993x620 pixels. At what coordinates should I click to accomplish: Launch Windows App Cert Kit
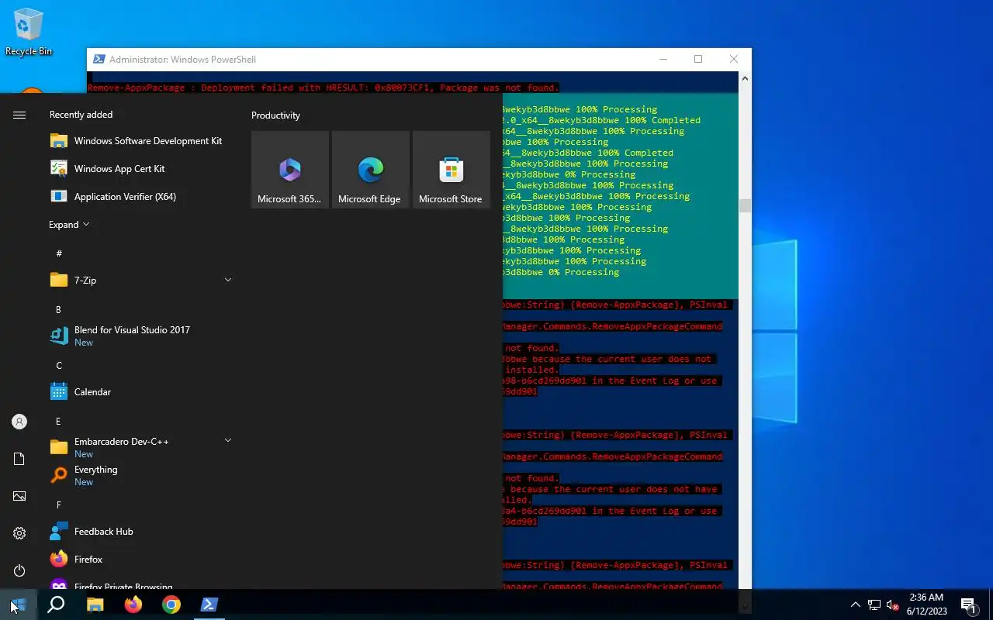coord(141,169)
